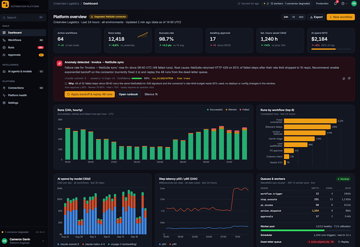Toggle Failed series in runs chart legend
Screen dimensions: 360x247
[244, 110]
